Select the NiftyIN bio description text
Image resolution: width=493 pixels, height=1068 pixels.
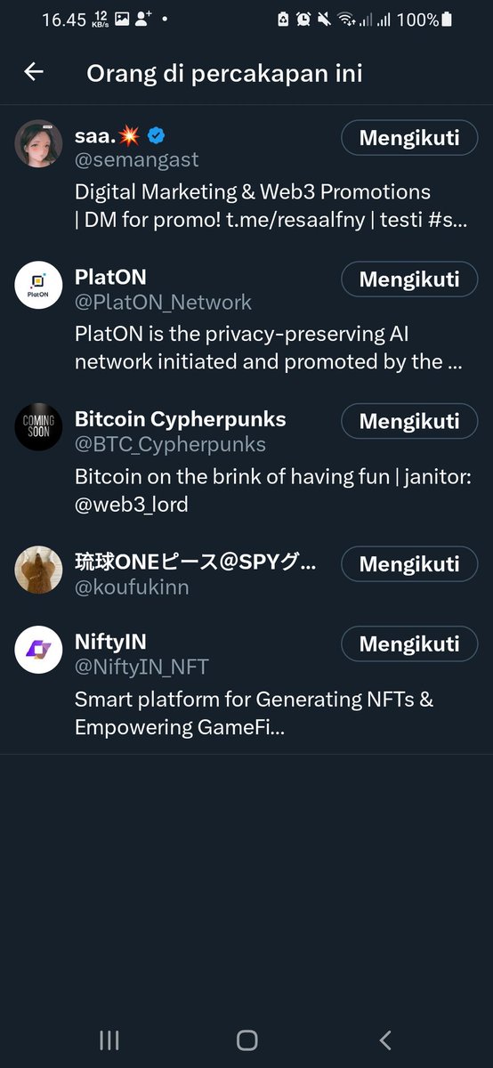254,713
